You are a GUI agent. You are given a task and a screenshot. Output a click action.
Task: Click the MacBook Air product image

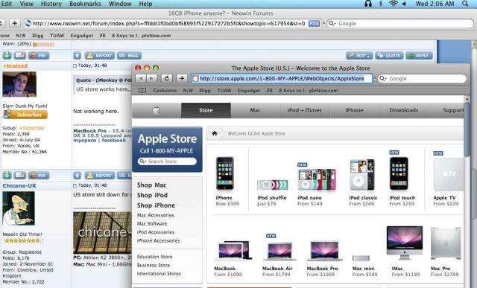pyautogui.click(x=279, y=251)
